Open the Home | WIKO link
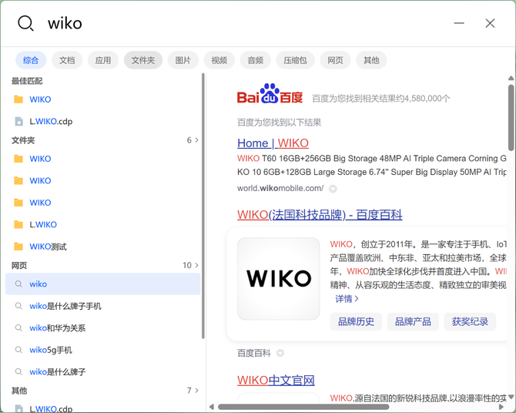Screen dimensions: 516x413 click(273, 143)
